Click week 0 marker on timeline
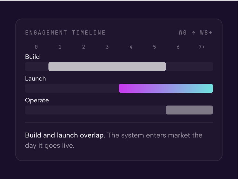This screenshot has width=238, height=179. coord(36,47)
